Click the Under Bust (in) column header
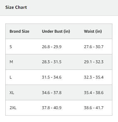Image resolution: width=118 pixels, height=122 pixels. [56, 31]
